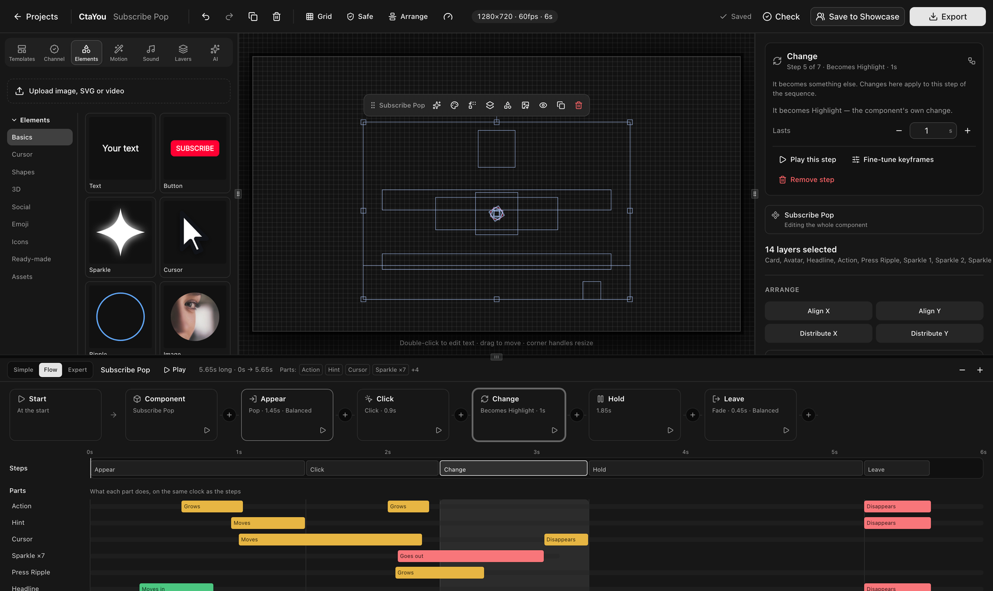Select the Emoji category
993x591 pixels.
[x=39, y=224]
